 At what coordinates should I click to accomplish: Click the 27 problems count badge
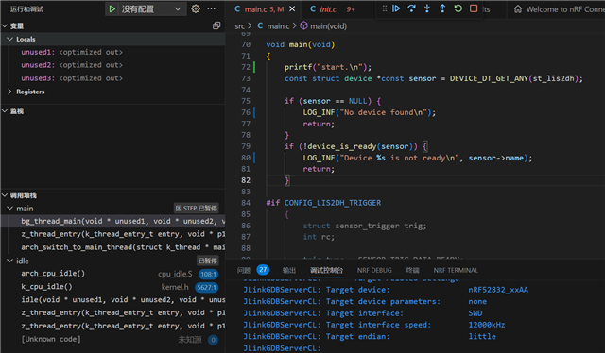click(x=263, y=270)
